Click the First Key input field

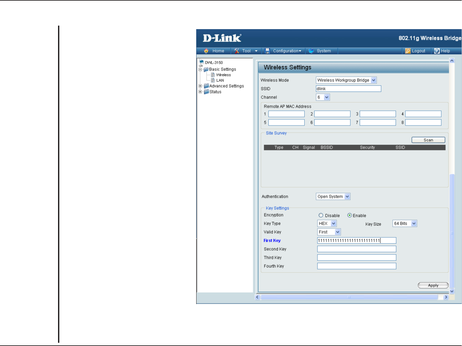pyautogui.click(x=357, y=240)
